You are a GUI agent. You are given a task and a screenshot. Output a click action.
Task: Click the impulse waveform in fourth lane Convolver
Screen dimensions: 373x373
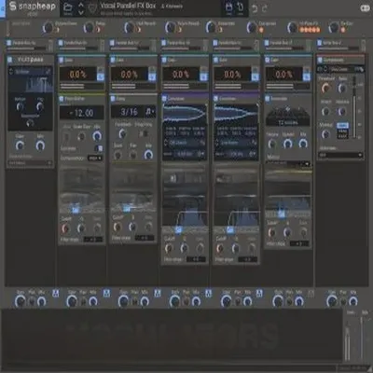(185, 113)
